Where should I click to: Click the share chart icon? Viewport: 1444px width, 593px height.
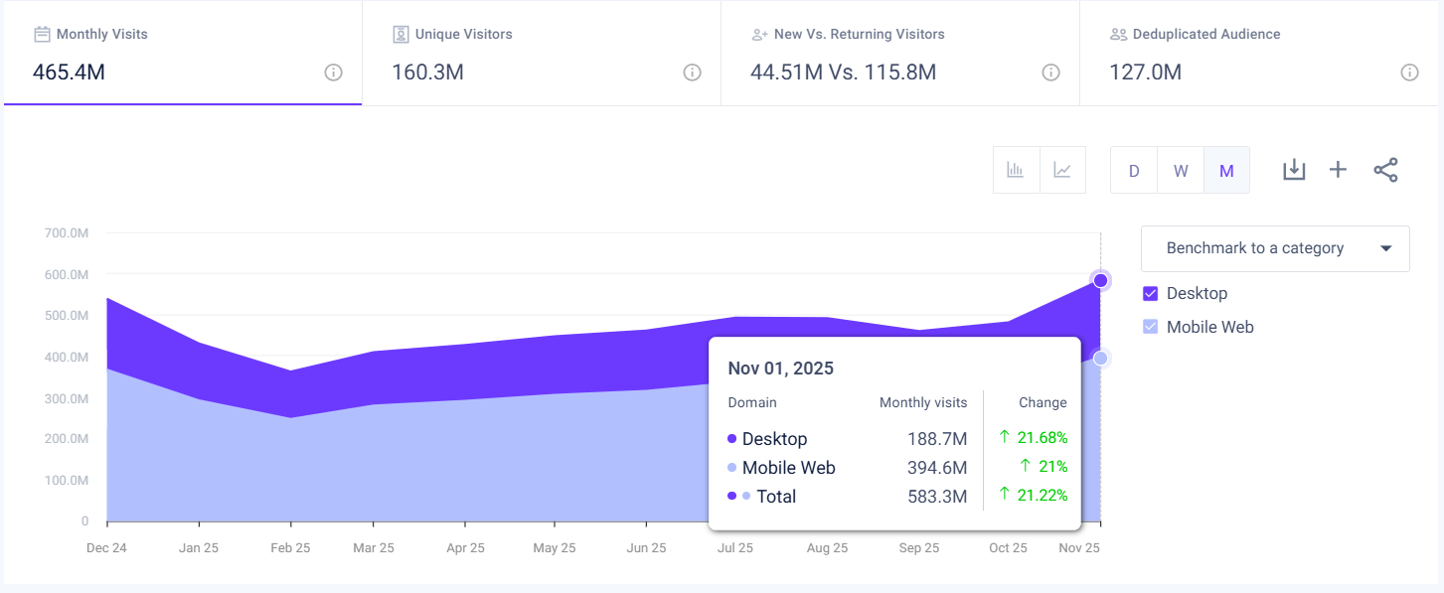(x=1385, y=169)
